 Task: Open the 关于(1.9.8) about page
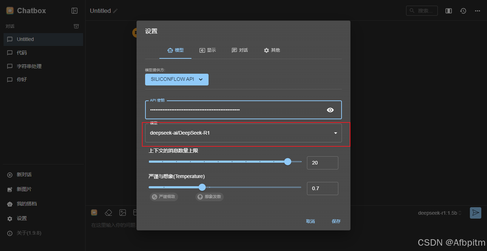point(43,233)
